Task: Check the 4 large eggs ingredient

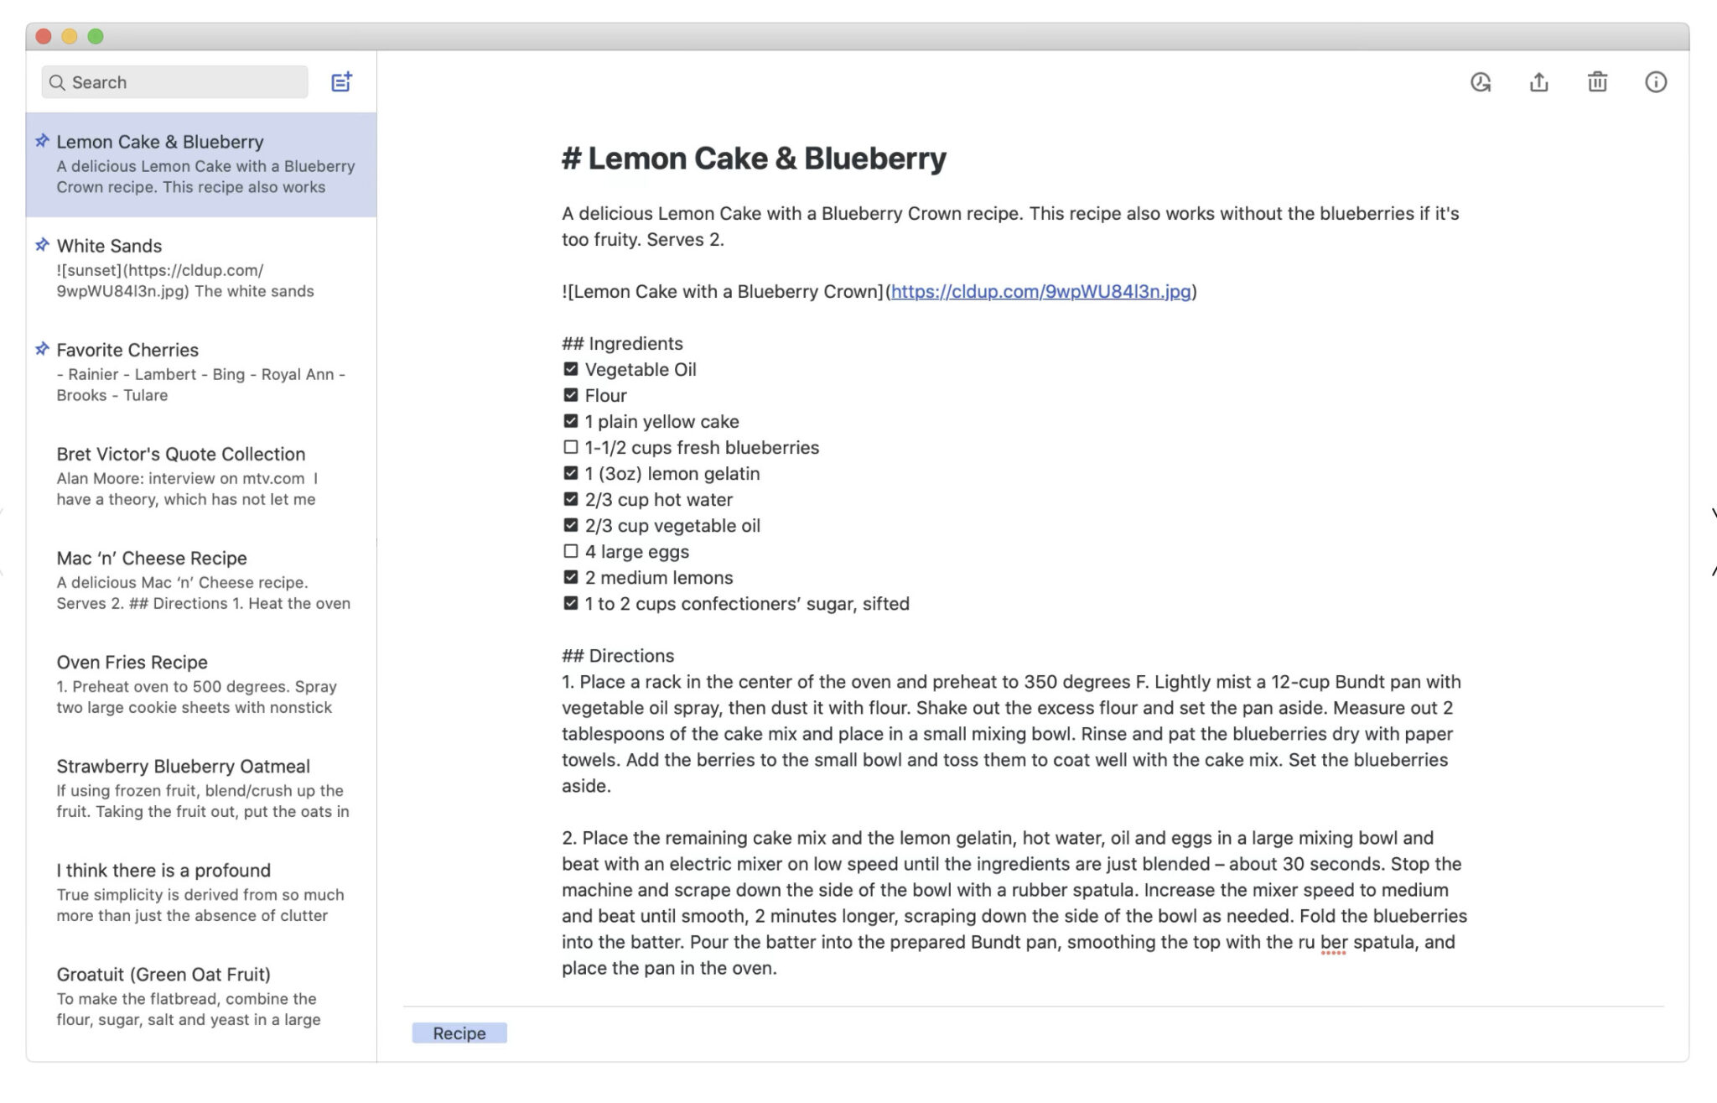Action: [569, 550]
